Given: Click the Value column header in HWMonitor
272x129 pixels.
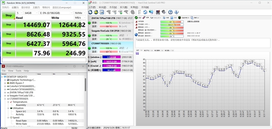Looking at the screenshot, I should 44,74.
